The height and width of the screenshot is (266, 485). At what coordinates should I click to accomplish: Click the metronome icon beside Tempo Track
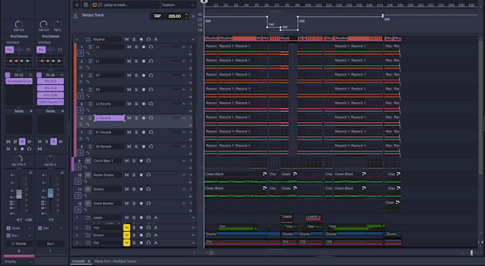click(x=75, y=16)
